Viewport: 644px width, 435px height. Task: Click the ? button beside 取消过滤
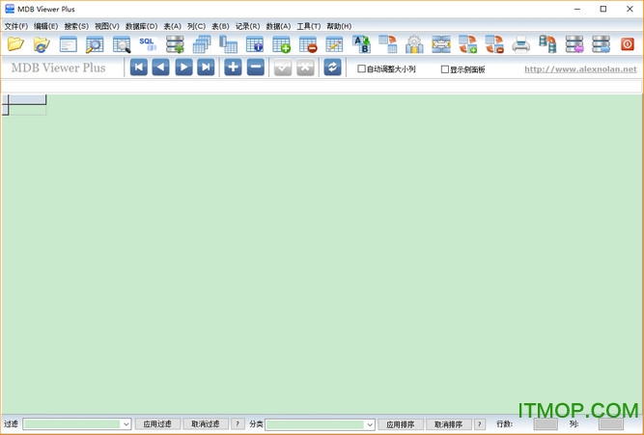coord(238,424)
